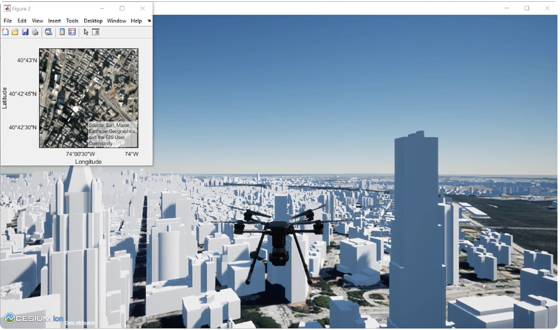Click 40°42'30"N latitude tick label
Viewport: 560px width, 330px height.
pos(23,128)
